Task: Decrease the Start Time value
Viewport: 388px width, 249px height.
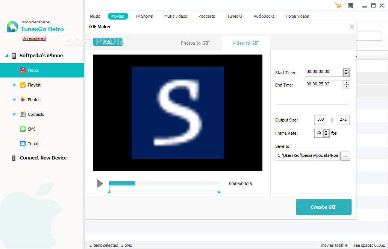Action: [346, 74]
